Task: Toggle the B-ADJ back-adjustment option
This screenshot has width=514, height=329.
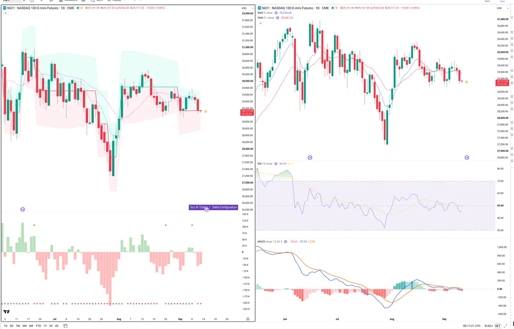Action: 489,326
